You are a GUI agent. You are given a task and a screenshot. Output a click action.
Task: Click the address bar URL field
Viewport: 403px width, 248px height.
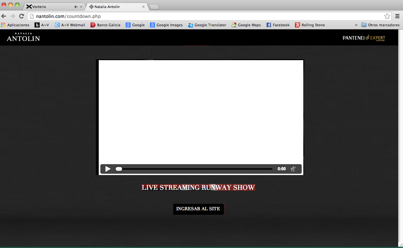205,16
